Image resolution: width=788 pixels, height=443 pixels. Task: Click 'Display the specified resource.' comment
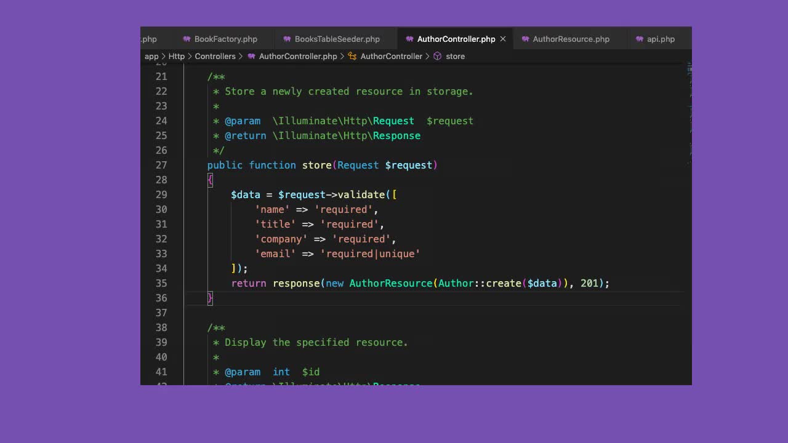[x=316, y=342]
